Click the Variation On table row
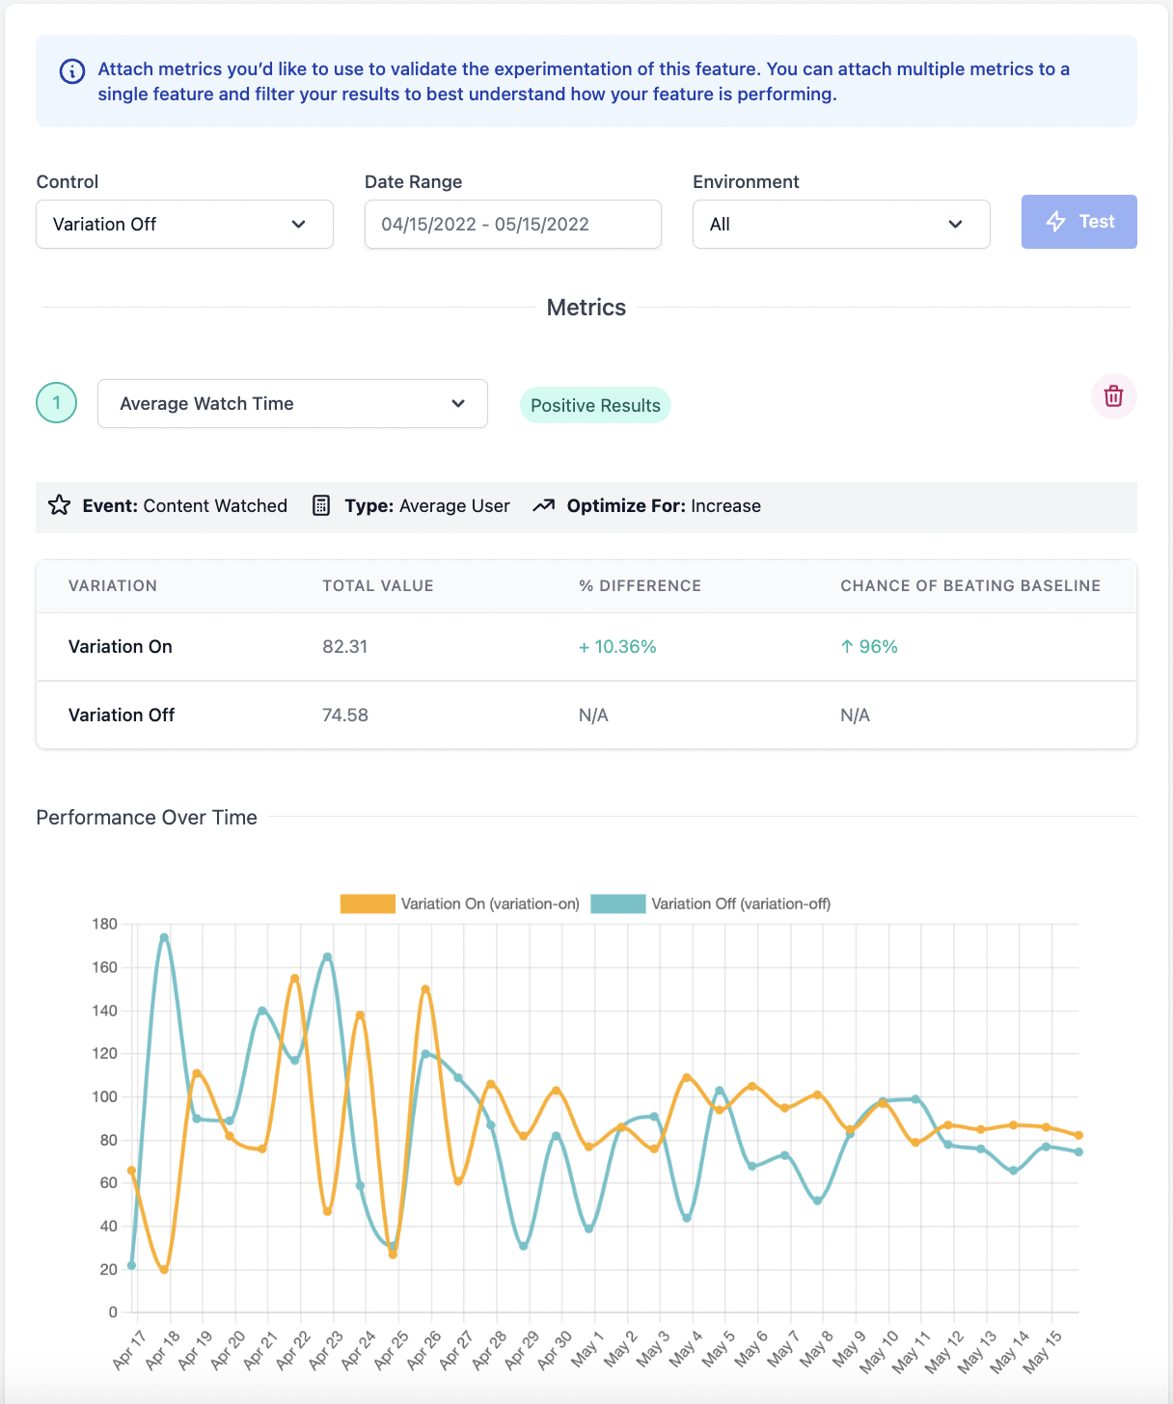The width and height of the screenshot is (1173, 1404). pyautogui.click(x=586, y=647)
